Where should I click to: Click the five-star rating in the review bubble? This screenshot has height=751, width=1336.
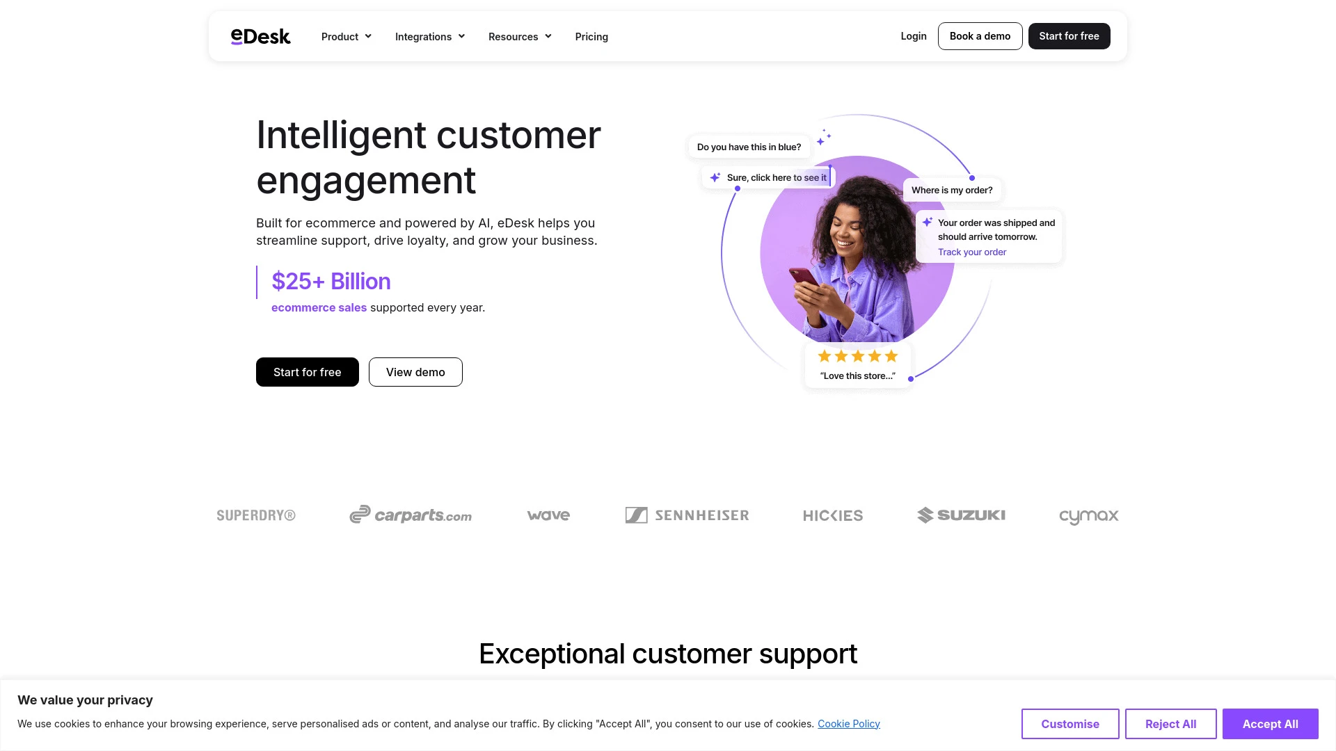point(857,355)
